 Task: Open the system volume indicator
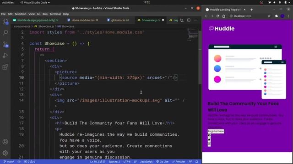(x=275, y=2)
